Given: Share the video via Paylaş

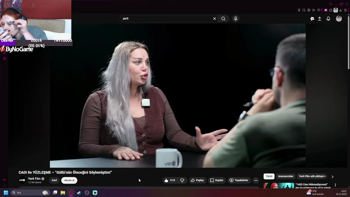Looking at the screenshot, I should pos(197,180).
